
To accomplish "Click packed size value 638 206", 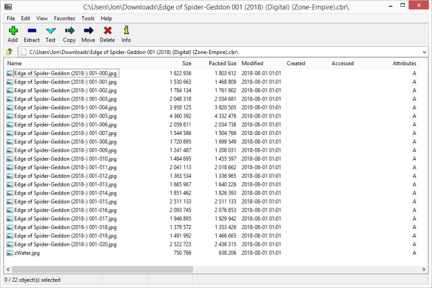I will tap(227, 253).
